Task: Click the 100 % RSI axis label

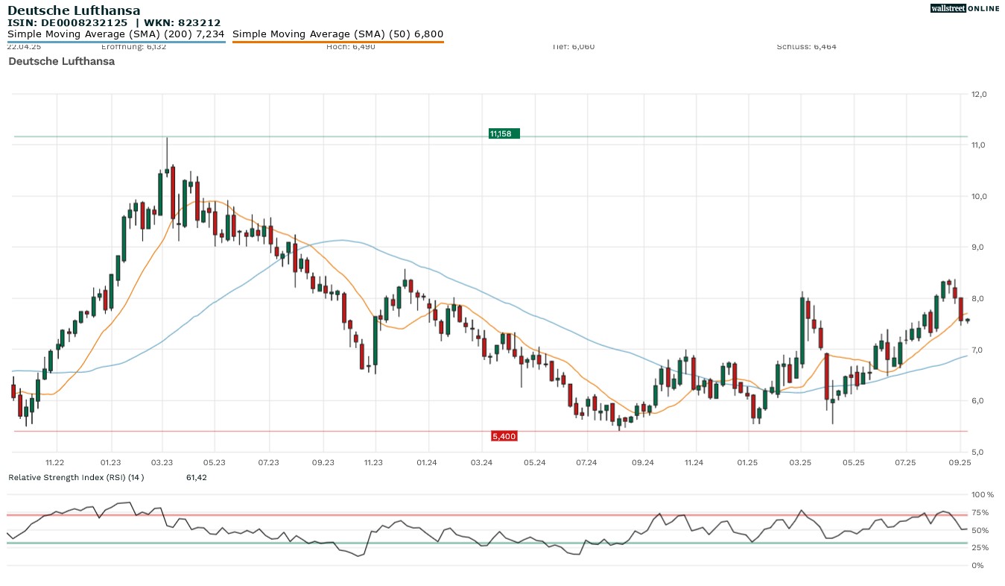Action: click(983, 495)
